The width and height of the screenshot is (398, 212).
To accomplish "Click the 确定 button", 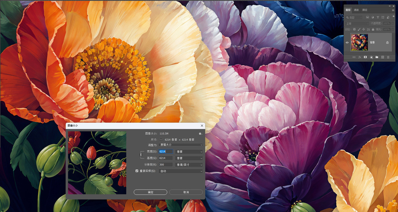I will [150, 192].
